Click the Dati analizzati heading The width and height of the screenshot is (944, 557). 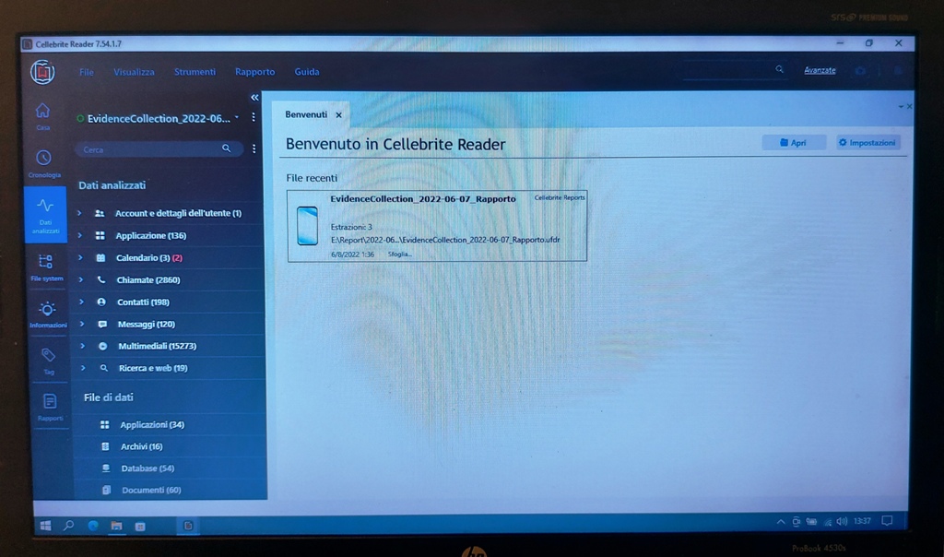pos(112,185)
